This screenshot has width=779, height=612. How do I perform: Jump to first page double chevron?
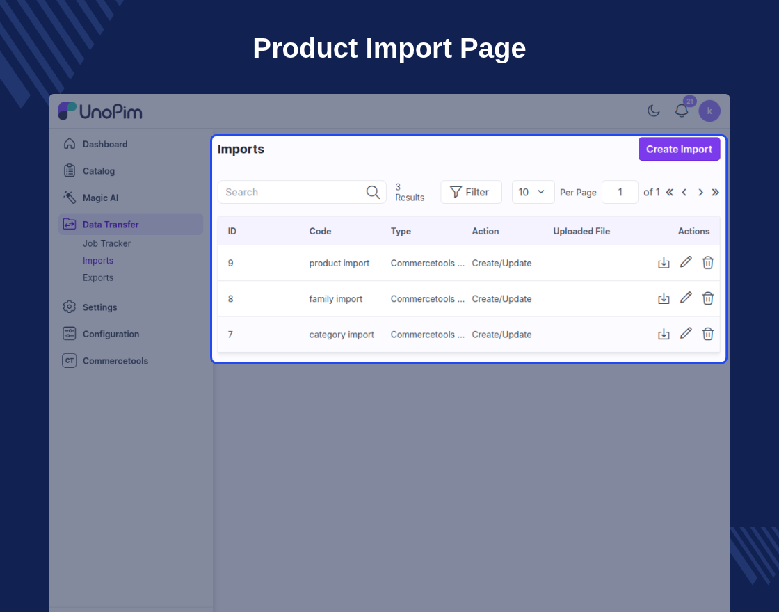pyautogui.click(x=670, y=192)
